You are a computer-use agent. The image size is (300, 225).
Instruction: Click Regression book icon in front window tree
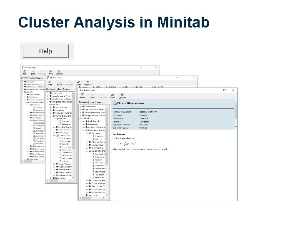(87, 124)
